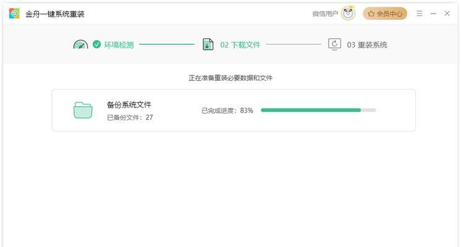The height and width of the screenshot is (247, 461).
Task: Select the 03 重装系统 step
Action: pos(367,45)
